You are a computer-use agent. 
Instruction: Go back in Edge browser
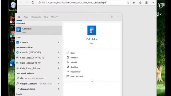point(21,2)
